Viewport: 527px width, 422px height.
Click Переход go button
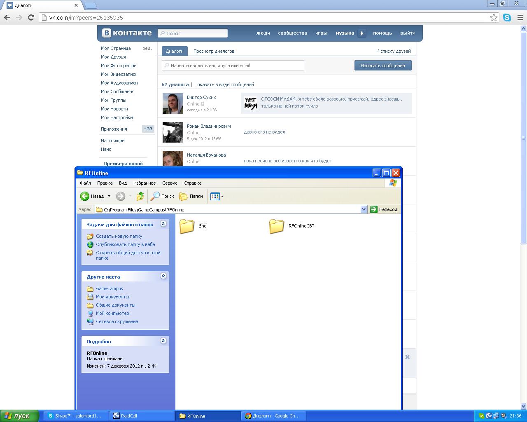(x=384, y=209)
